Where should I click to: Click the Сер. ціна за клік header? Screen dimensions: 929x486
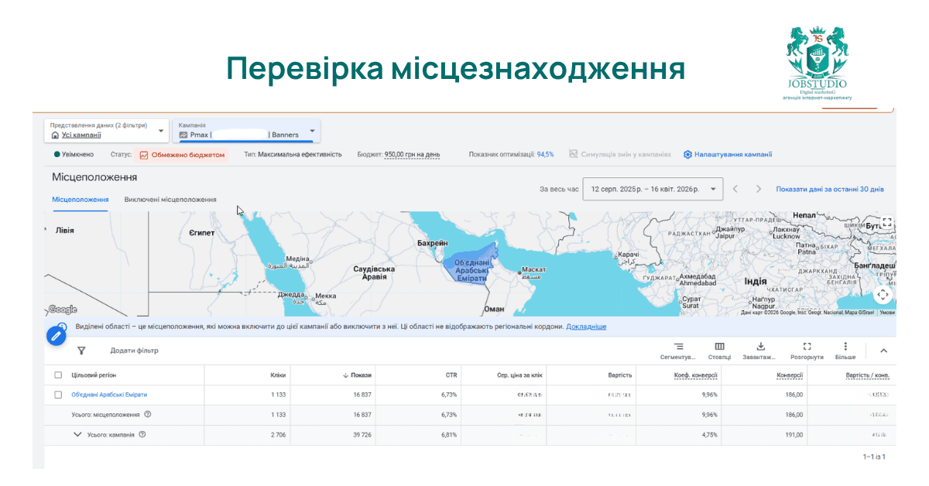pyautogui.click(x=520, y=375)
